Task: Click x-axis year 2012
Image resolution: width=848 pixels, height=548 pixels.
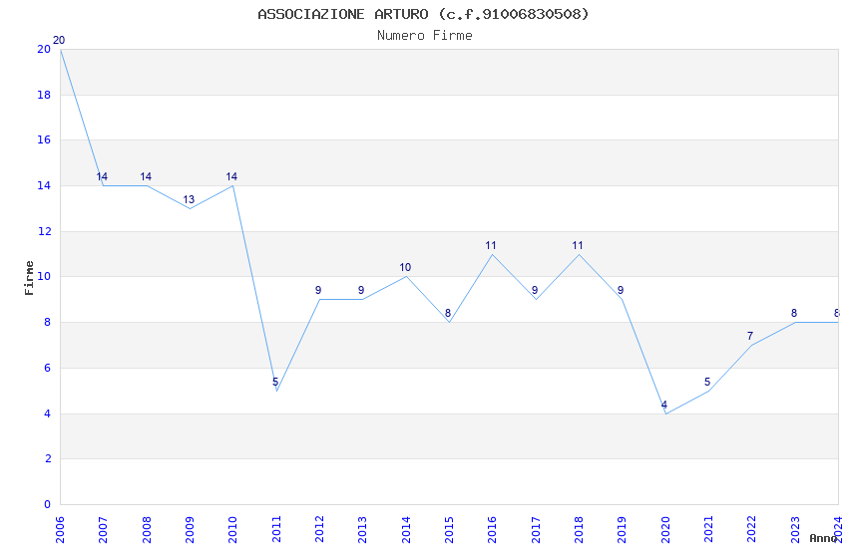Action: click(319, 529)
